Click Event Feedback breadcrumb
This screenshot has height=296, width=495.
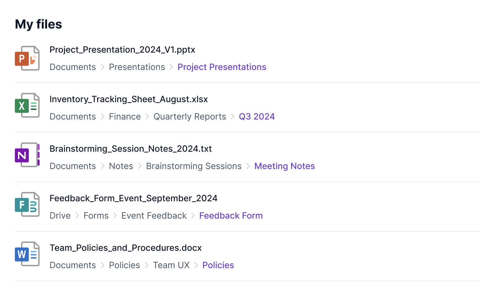154,216
